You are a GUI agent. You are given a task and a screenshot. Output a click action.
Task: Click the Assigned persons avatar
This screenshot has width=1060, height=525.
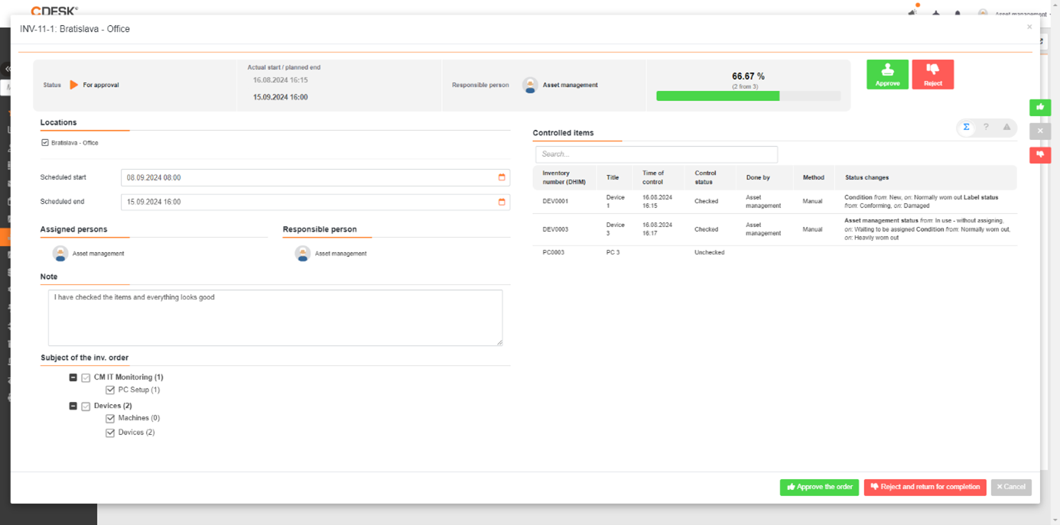(x=60, y=253)
